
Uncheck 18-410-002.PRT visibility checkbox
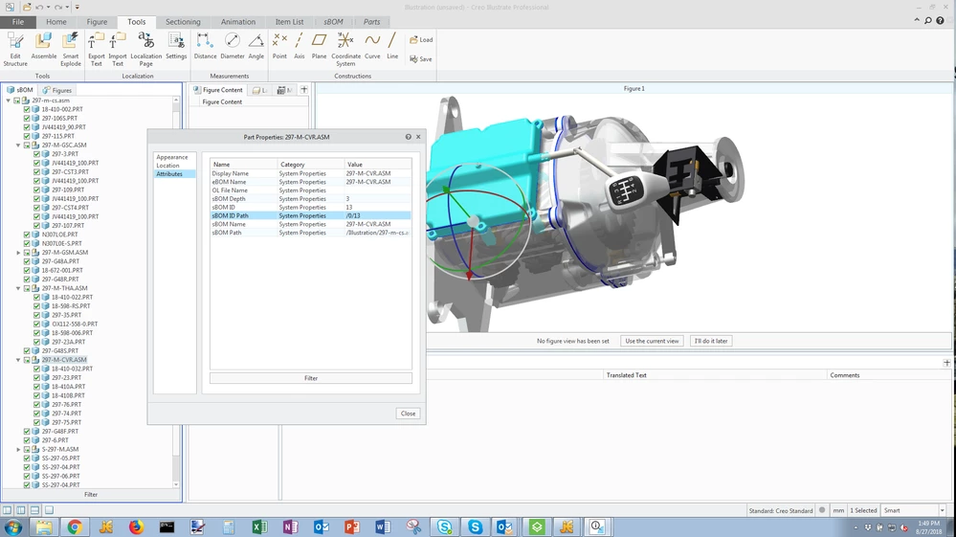click(27, 109)
